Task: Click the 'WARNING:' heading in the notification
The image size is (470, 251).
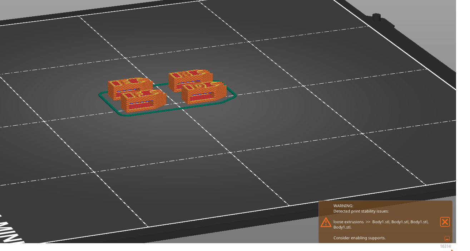Action: pos(343,206)
